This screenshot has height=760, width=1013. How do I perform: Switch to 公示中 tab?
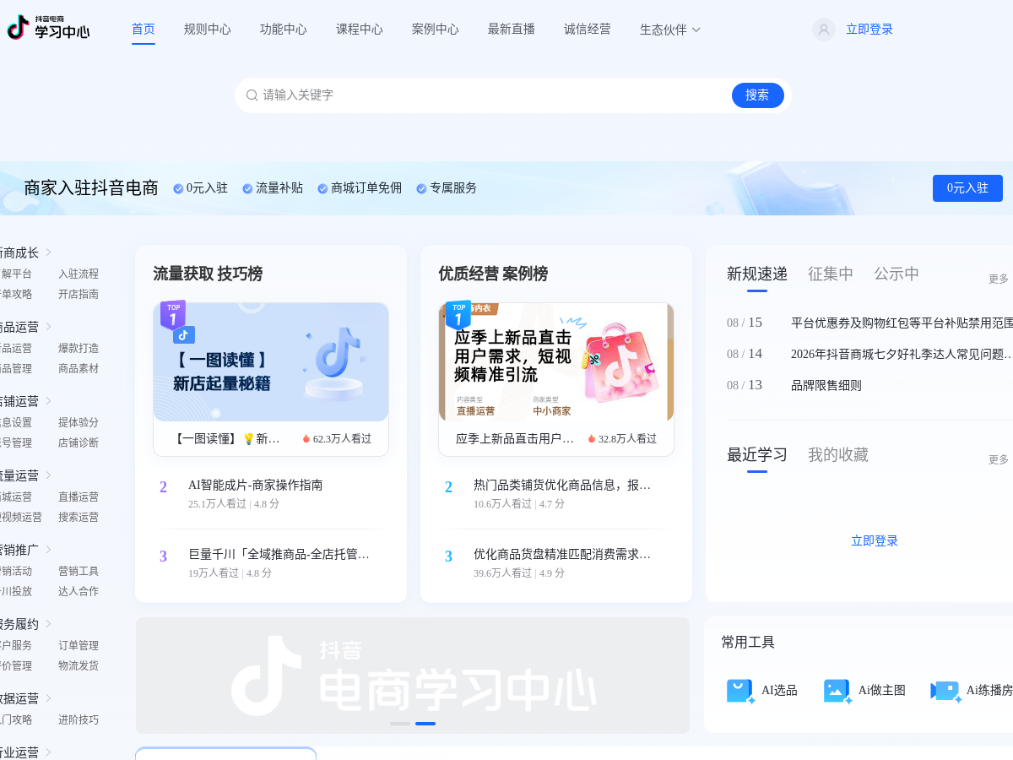(x=897, y=274)
